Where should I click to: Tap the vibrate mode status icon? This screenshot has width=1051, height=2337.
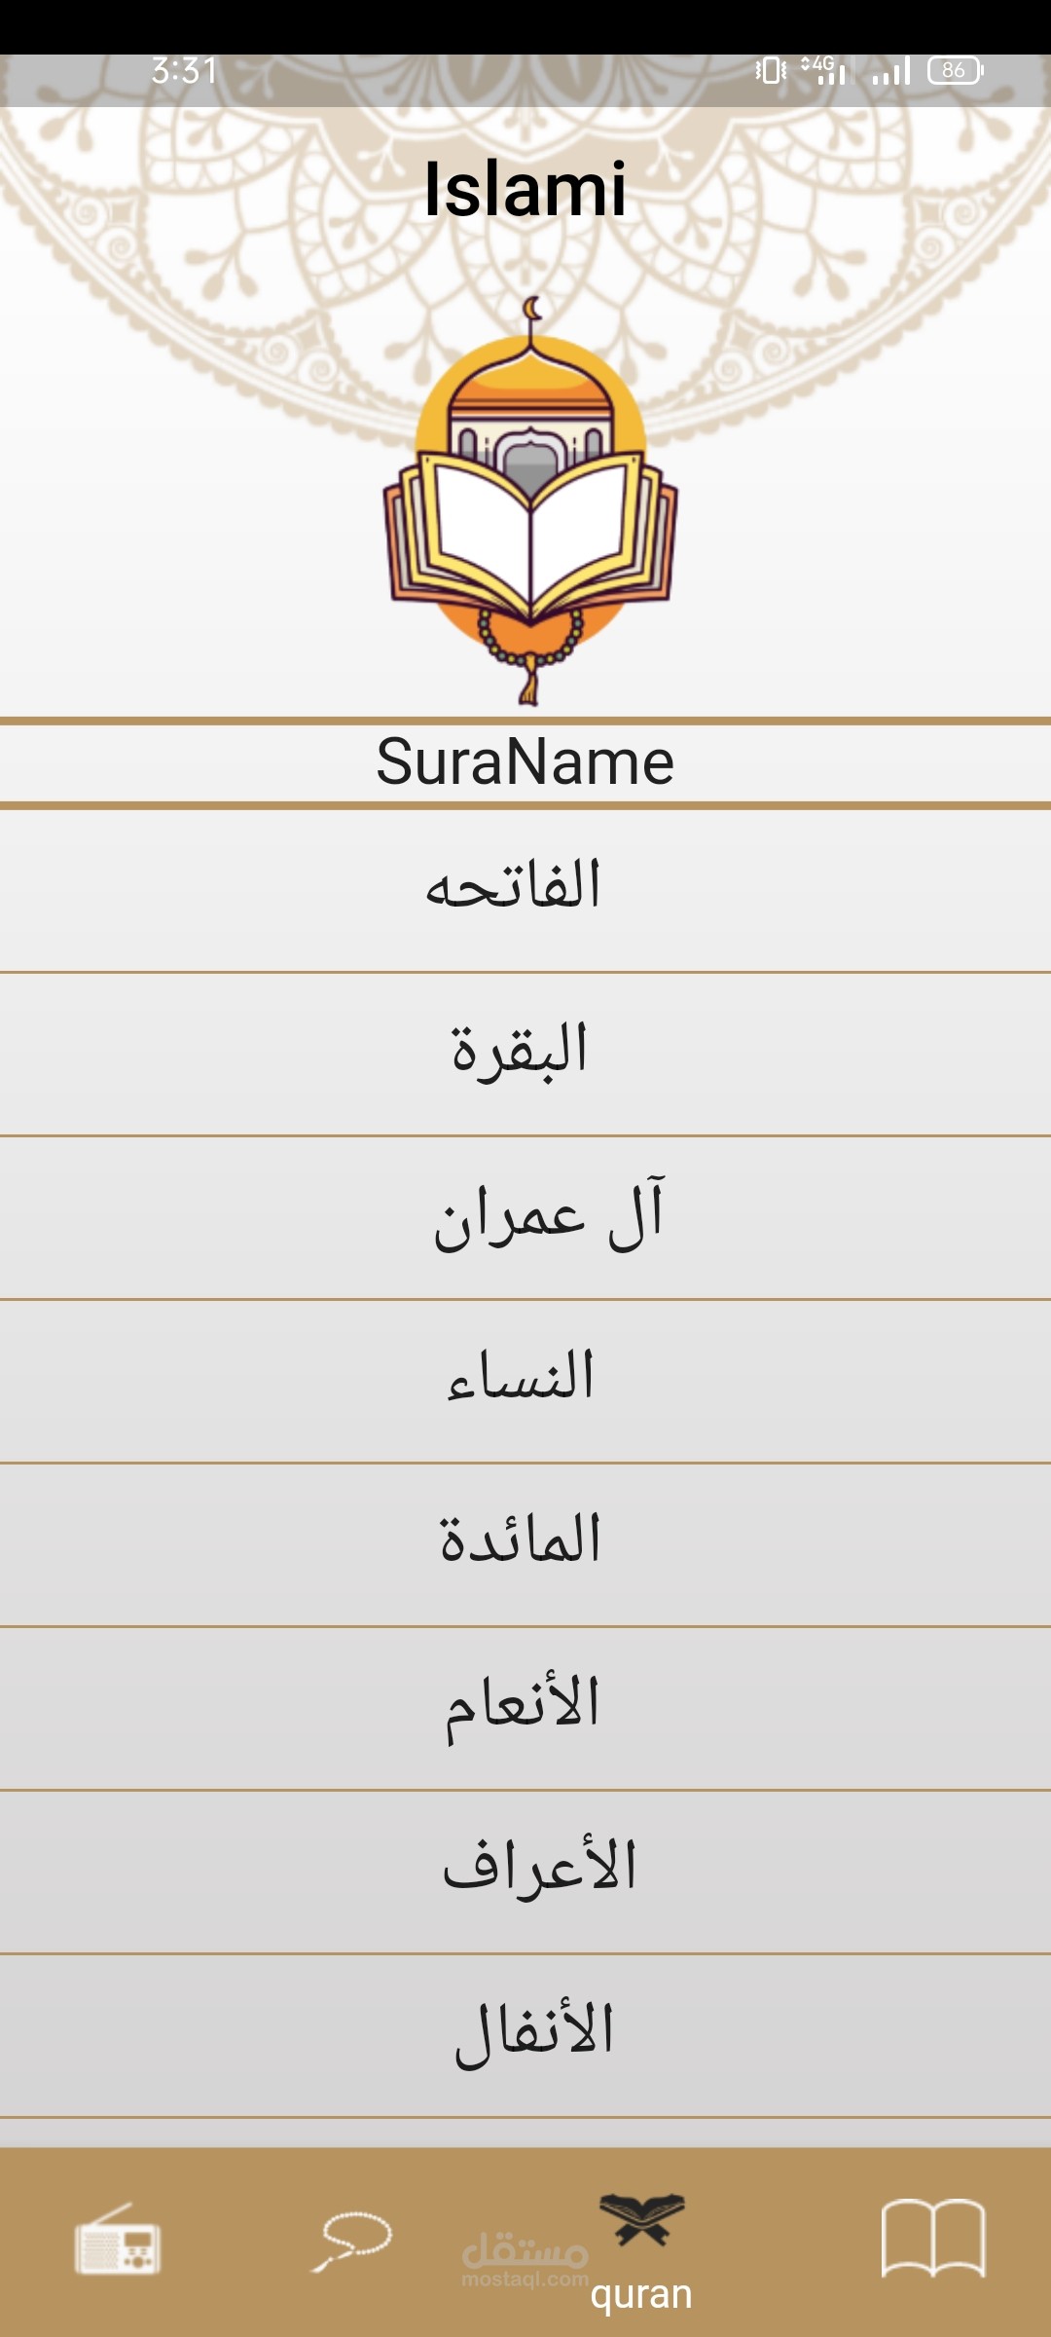[771, 70]
